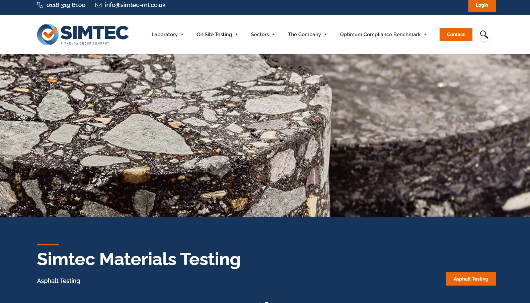The height and width of the screenshot is (303, 530).
Task: Expand the plus beside On Site Testing
Action: (x=236, y=35)
